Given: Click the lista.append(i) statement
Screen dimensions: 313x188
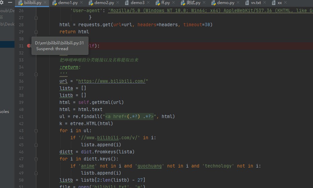Looking at the screenshot, I should [101, 145].
